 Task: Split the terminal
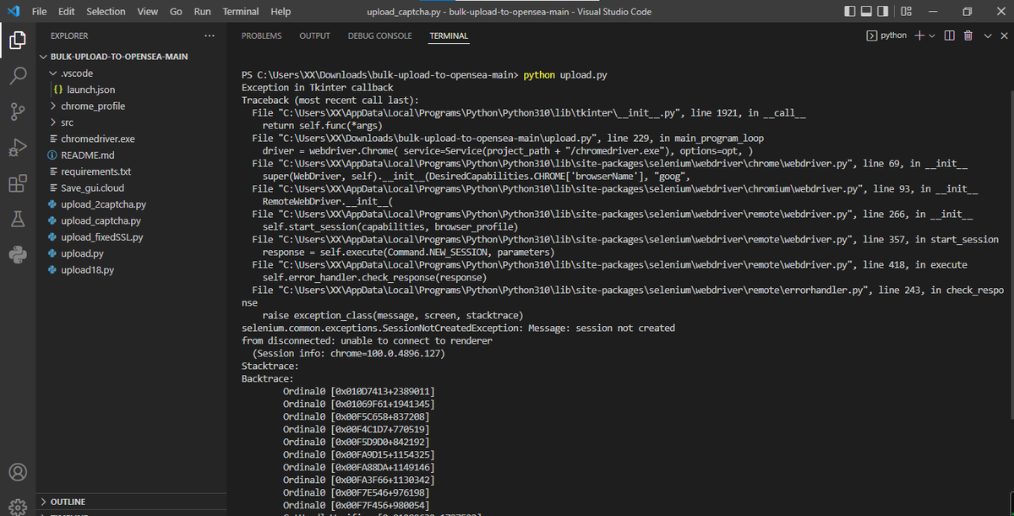point(949,35)
